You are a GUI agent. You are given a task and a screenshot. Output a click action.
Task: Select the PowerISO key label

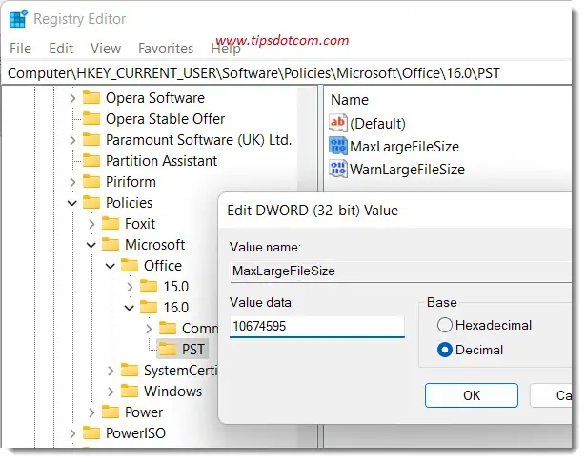click(x=135, y=432)
